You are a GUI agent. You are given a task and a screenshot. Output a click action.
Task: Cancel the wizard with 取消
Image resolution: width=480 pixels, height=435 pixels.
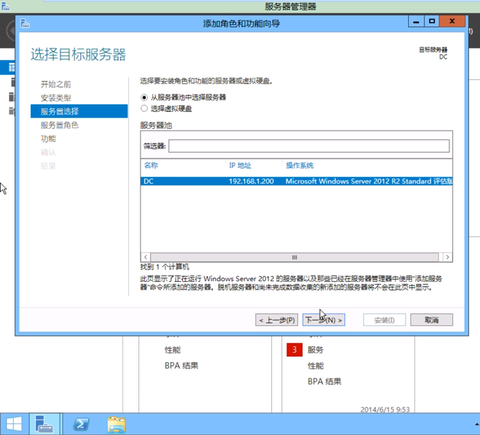click(x=431, y=320)
